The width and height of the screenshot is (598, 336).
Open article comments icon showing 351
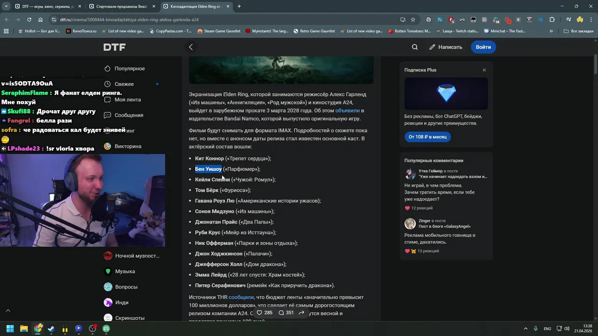point(281,313)
